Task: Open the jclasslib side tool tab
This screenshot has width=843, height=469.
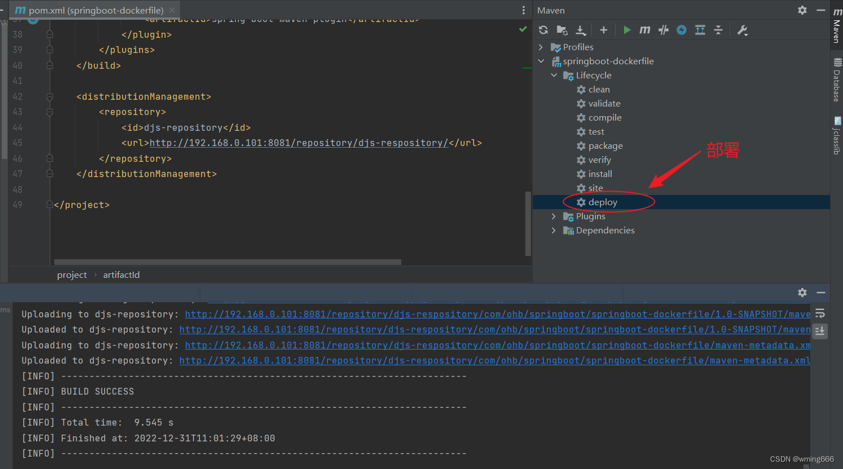Action: (837, 135)
